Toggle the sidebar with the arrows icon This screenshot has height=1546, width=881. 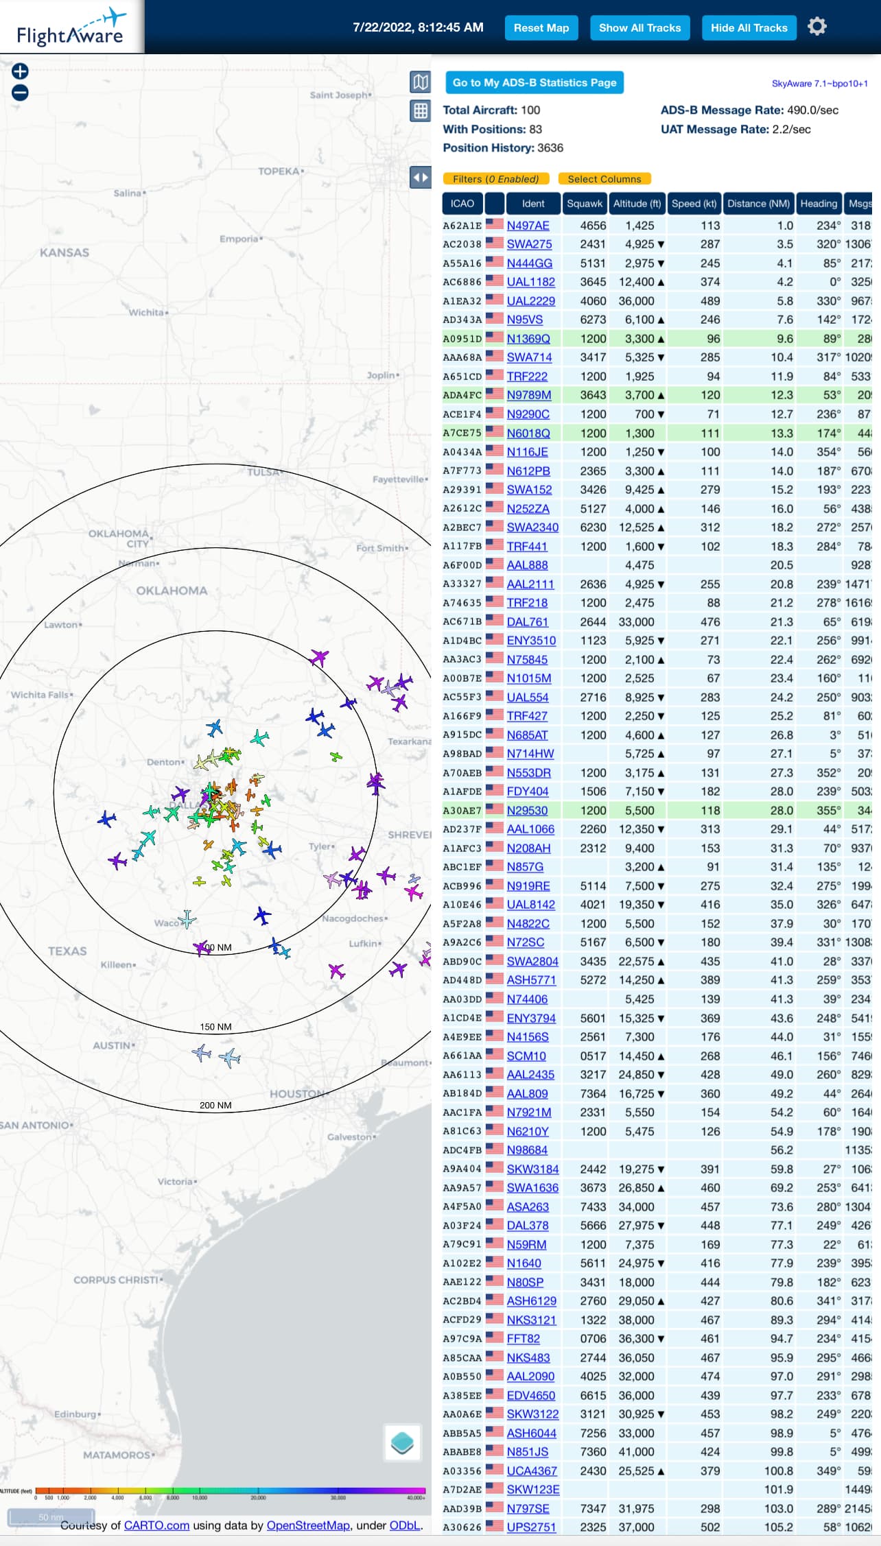pos(421,177)
